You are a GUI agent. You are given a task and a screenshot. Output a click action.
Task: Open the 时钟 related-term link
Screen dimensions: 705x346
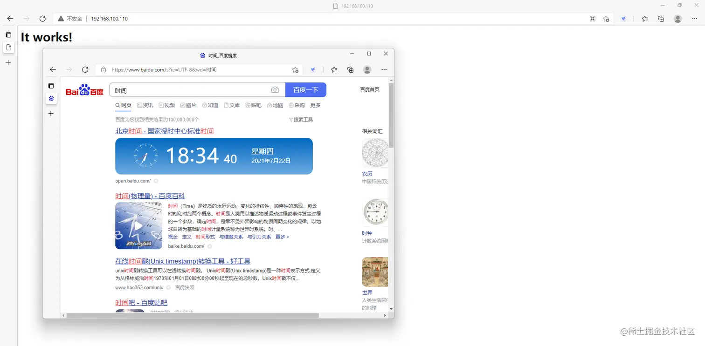click(x=367, y=233)
